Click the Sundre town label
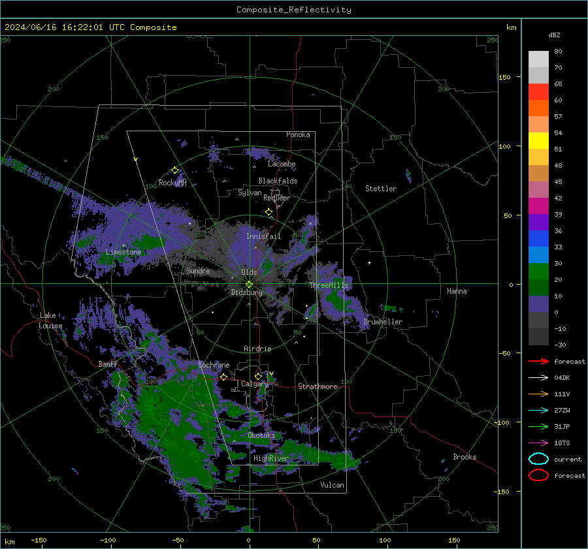Image resolution: width=588 pixels, height=549 pixels. click(198, 270)
